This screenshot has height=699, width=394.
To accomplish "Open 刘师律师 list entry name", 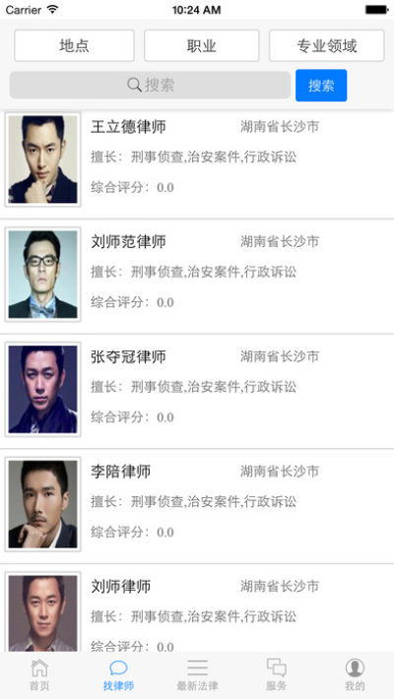I will [x=121, y=586].
